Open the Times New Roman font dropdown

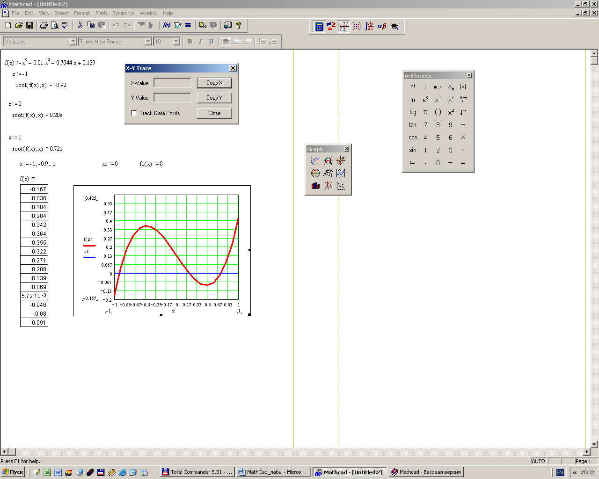click(x=148, y=42)
